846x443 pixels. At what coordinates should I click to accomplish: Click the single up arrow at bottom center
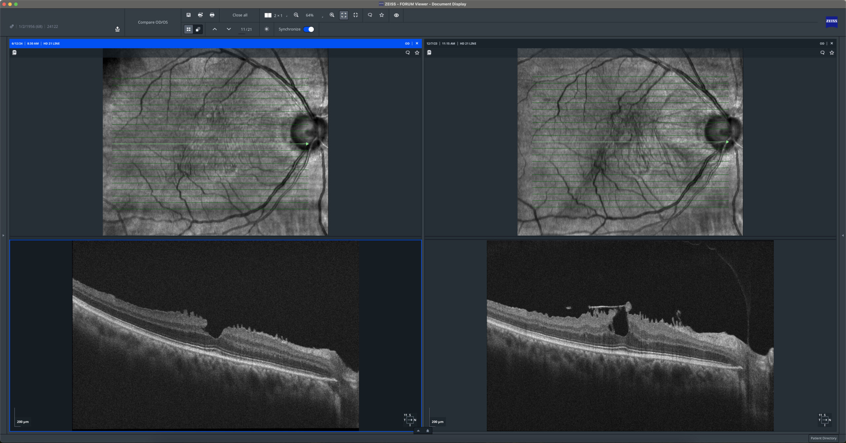[418, 430]
